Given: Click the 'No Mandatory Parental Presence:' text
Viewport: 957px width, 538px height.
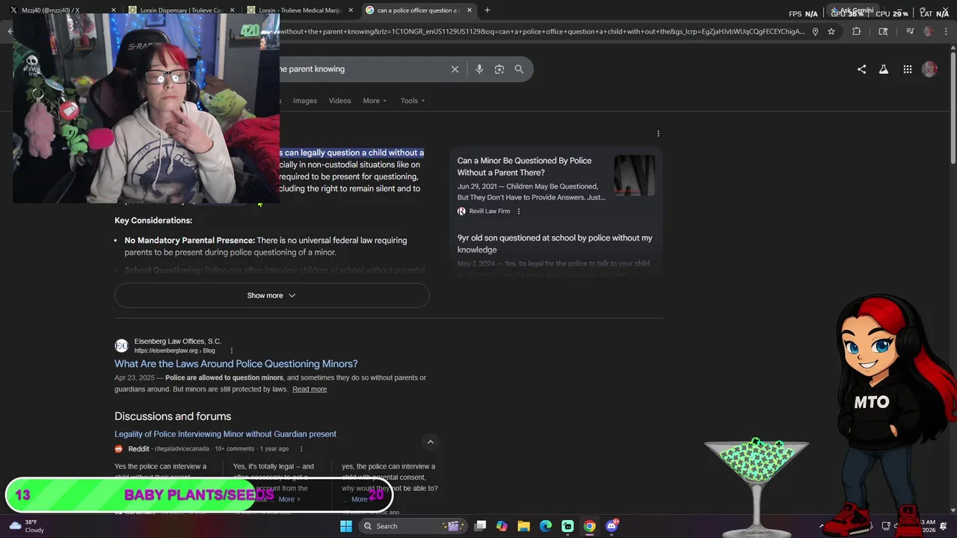Looking at the screenshot, I should (190, 241).
